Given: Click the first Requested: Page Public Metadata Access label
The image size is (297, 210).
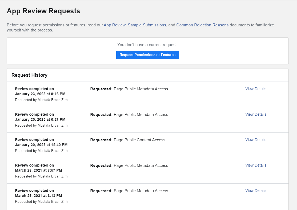Looking at the screenshot, I should click(x=129, y=89).
